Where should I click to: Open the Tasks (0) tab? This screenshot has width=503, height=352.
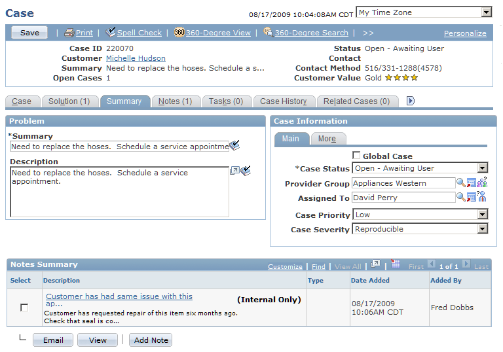226,101
